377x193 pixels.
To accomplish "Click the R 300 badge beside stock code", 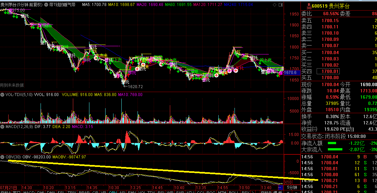I will coord(309,6).
